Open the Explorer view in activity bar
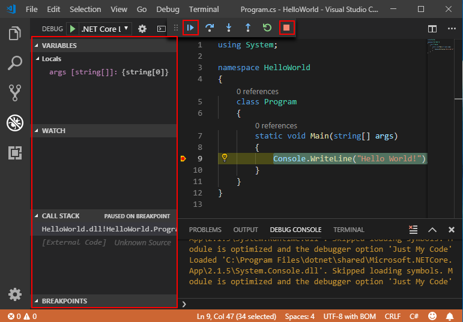463x322 pixels. pos(15,33)
